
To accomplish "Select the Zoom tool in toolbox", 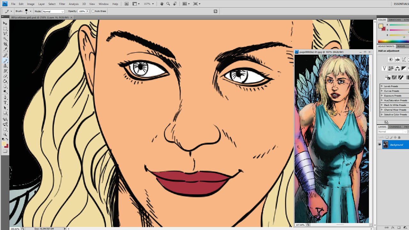I will pos(5,135).
